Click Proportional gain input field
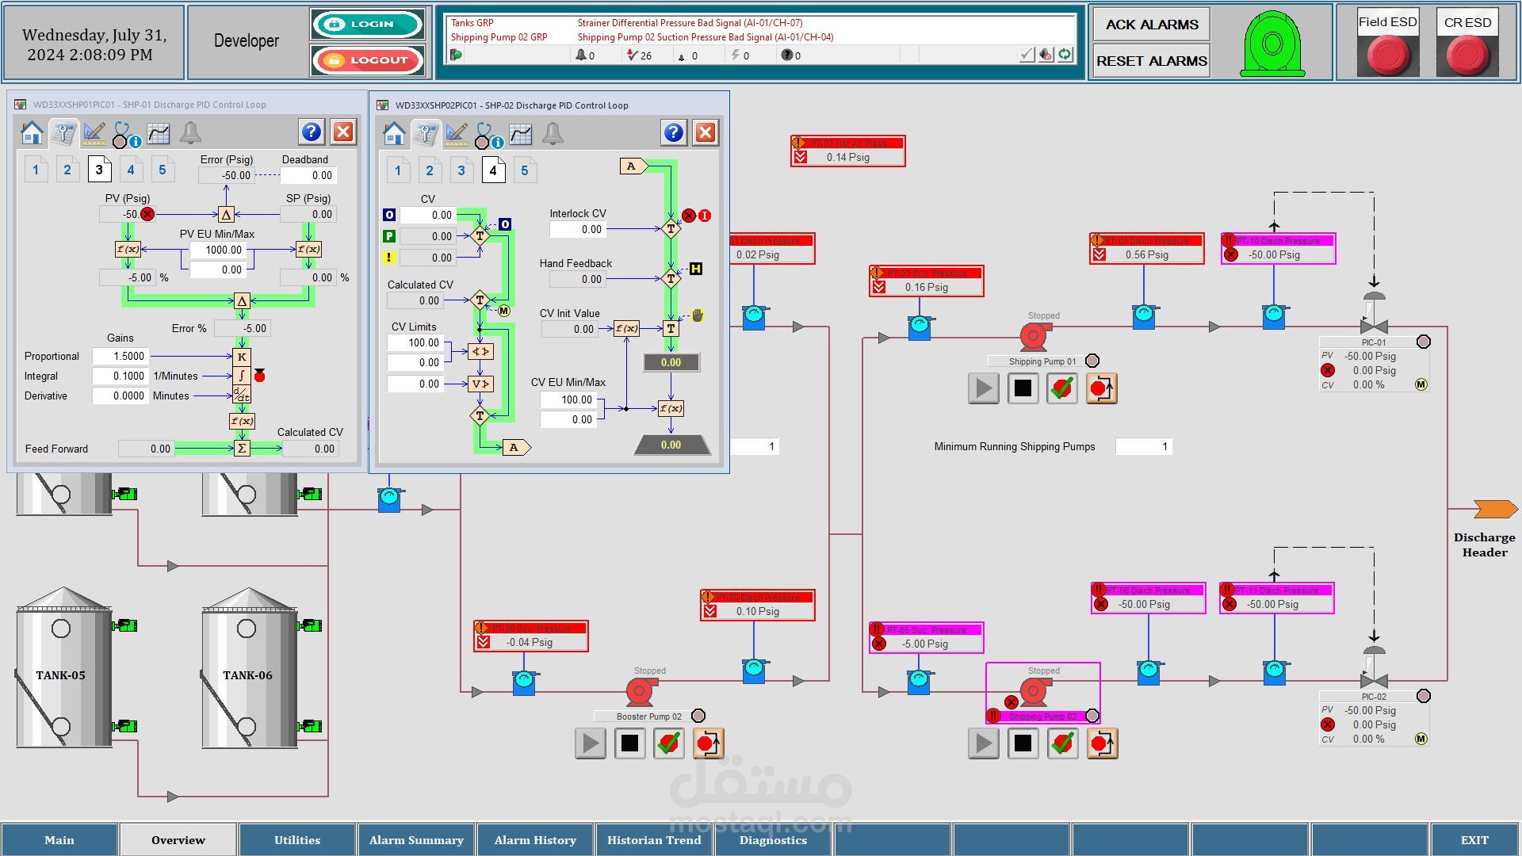1522x856 pixels. click(120, 357)
